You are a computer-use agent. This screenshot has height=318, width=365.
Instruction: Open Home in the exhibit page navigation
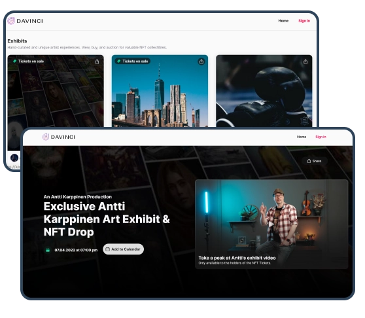pyautogui.click(x=302, y=137)
